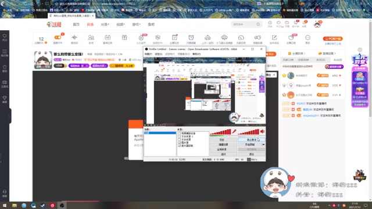Screen dimensions: 372x209
Task: Expand the 分类 category dropdown in Douyu nav
Action: coord(105,24)
